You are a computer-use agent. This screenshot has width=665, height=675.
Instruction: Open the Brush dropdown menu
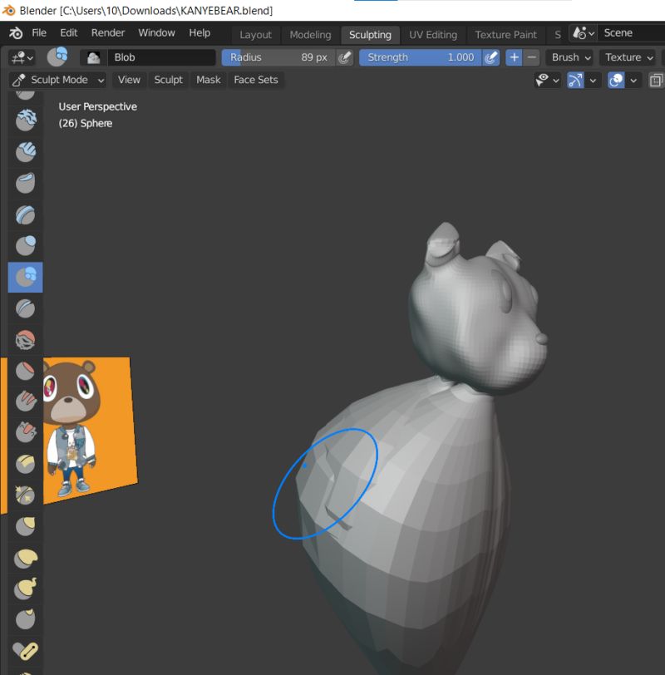[x=569, y=57]
